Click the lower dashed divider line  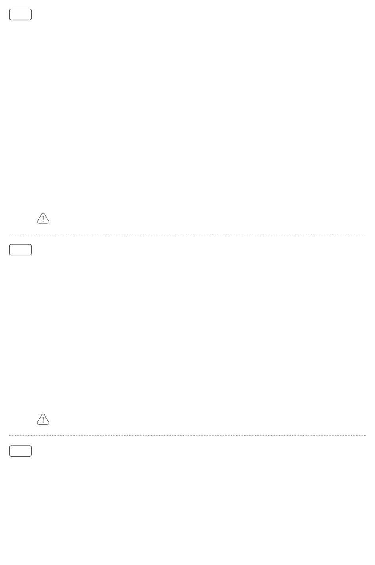187,436
